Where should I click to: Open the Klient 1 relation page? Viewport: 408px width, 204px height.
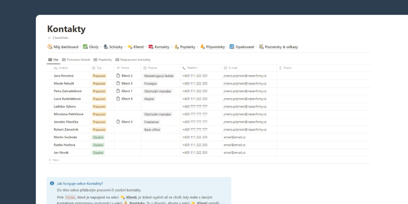pyautogui.click(x=125, y=91)
